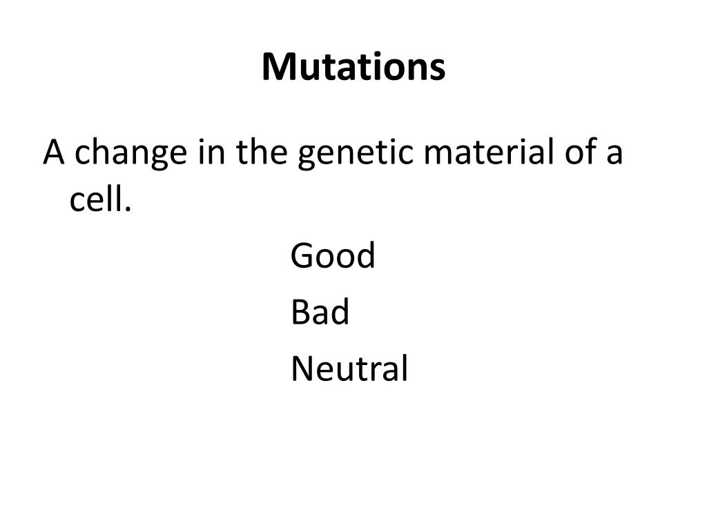Image resolution: width=707 pixels, height=530 pixels.
Task: Click the letter 's' ending Mutations
Action: point(438,70)
